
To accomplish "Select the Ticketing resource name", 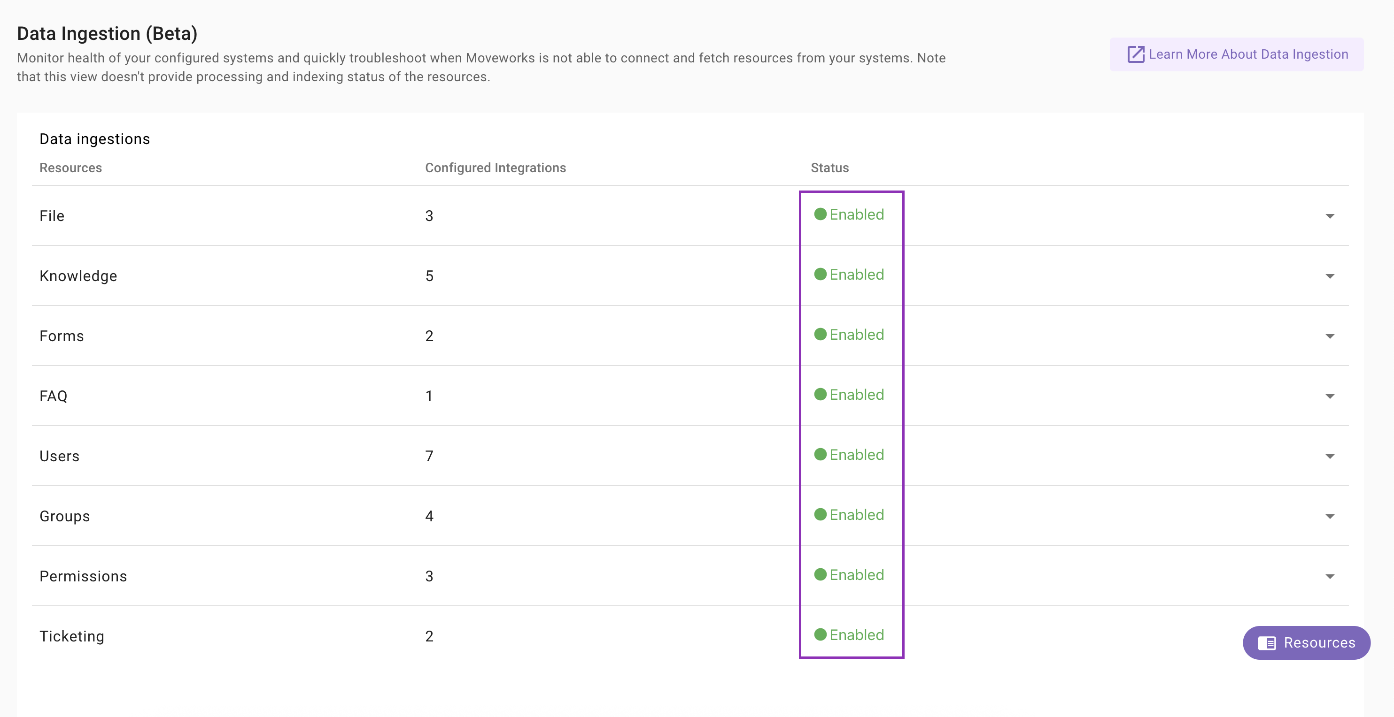I will [x=72, y=636].
